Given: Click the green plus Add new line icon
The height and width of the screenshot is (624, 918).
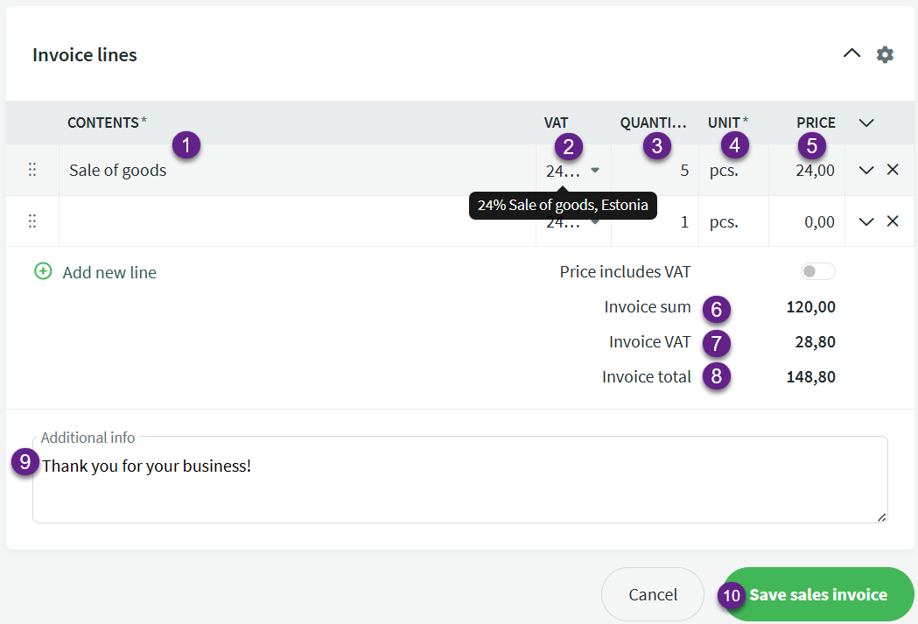Looking at the screenshot, I should [43, 271].
